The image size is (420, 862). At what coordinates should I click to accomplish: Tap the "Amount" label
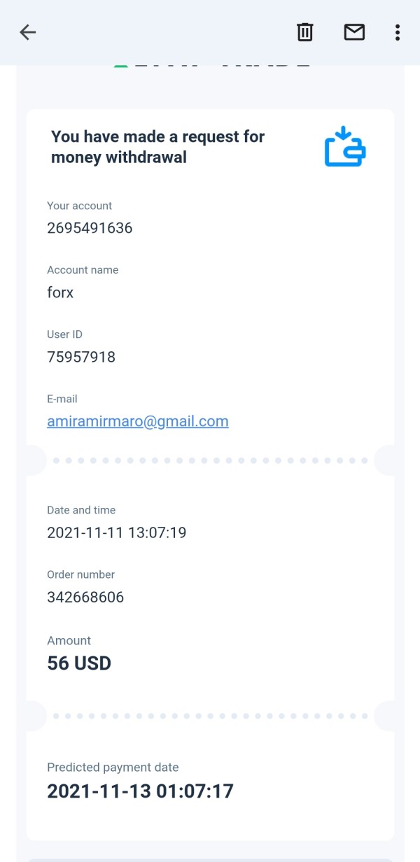(x=69, y=641)
